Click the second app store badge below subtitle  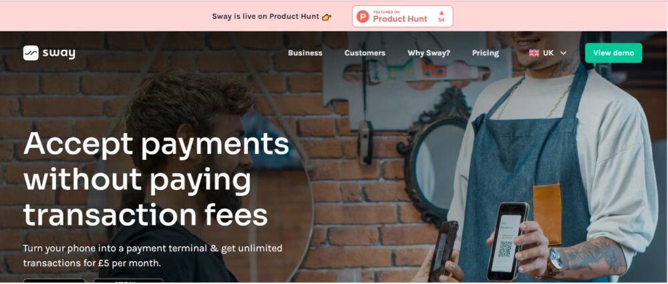click(128, 281)
